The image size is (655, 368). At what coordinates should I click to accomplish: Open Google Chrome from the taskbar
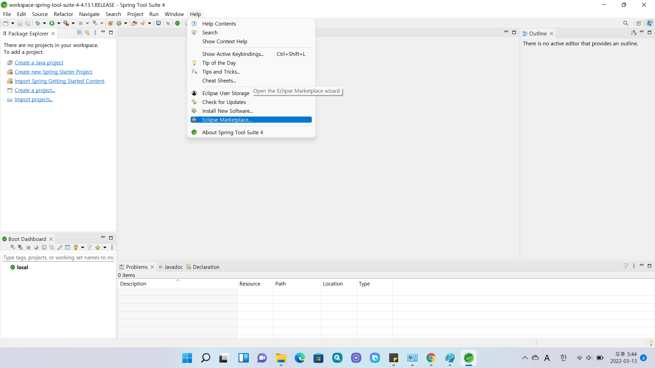pyautogui.click(x=431, y=358)
